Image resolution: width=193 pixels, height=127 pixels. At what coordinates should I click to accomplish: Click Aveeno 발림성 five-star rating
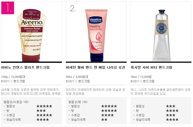coord(44,106)
